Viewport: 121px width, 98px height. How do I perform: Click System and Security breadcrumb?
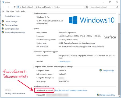[44, 7]
